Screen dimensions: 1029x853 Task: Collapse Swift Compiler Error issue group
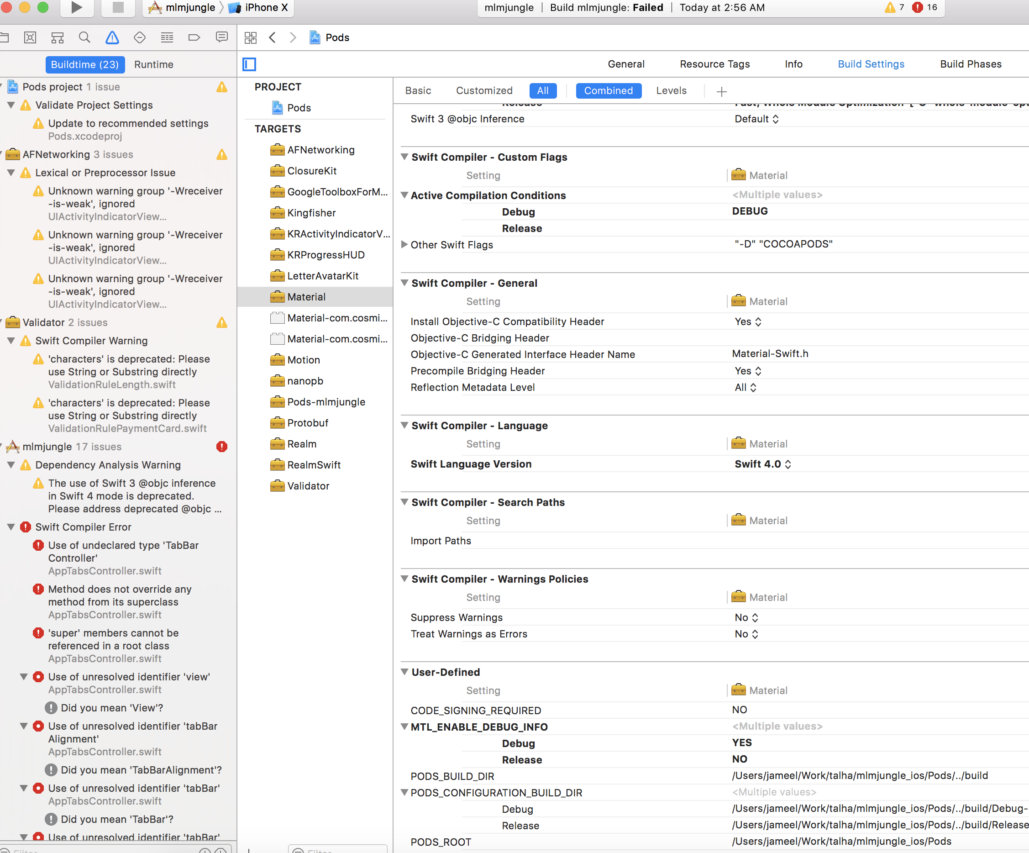tap(11, 527)
